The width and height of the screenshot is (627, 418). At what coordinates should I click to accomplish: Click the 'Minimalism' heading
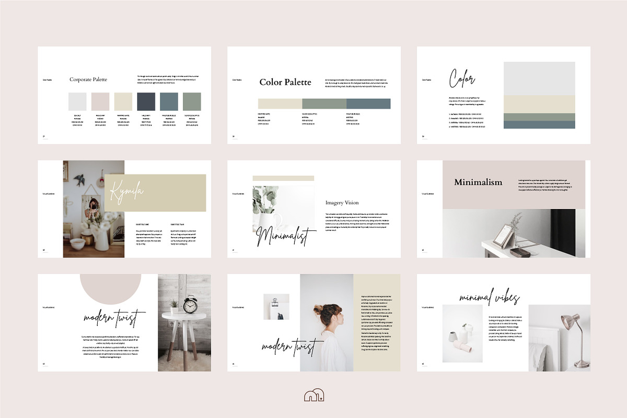coord(478,182)
